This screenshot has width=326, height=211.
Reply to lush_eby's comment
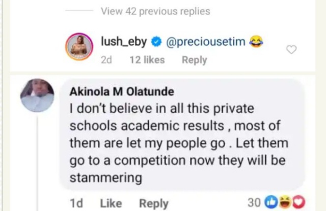[195, 60]
